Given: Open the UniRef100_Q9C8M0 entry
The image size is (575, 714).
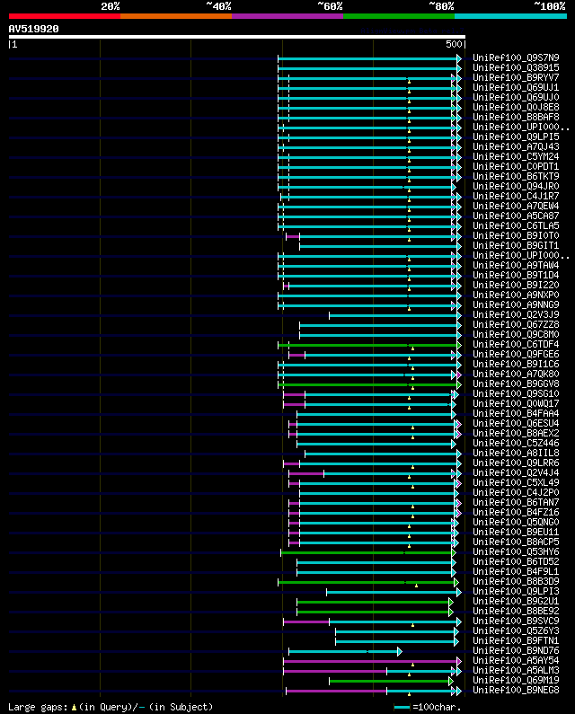Looking at the screenshot, I should 516,334.
